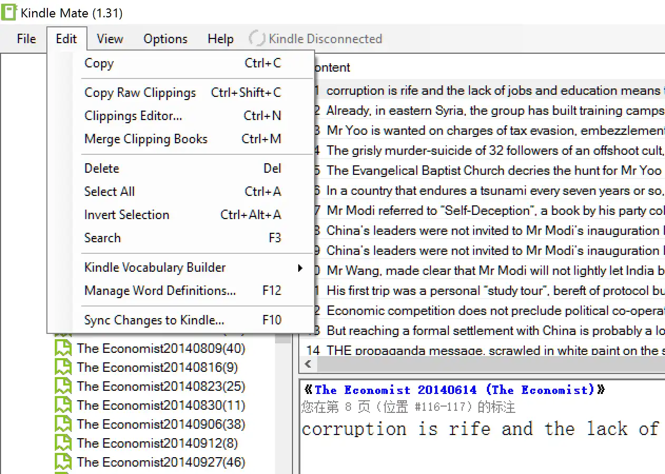Image resolution: width=665 pixels, height=474 pixels.
Task: Click the clippings list horizontal scrollbar track
Action: [490, 364]
